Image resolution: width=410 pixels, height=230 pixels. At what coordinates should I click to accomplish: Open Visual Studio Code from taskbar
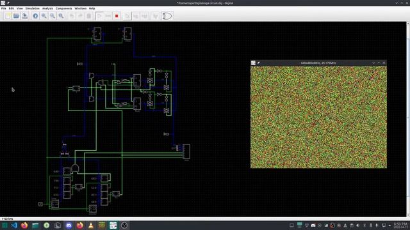click(14, 226)
